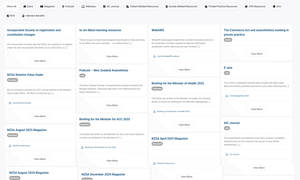View More on te reo Māori card
300x180 pixels.
112,57
